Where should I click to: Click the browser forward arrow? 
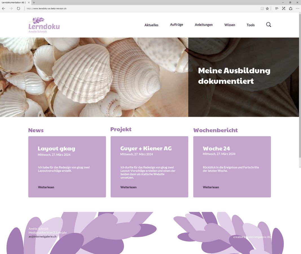pyautogui.click(x=11, y=8)
